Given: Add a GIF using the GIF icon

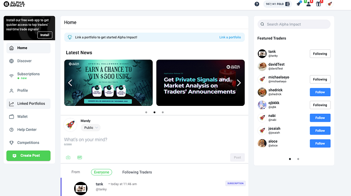Looking at the screenshot, I should (79, 157).
